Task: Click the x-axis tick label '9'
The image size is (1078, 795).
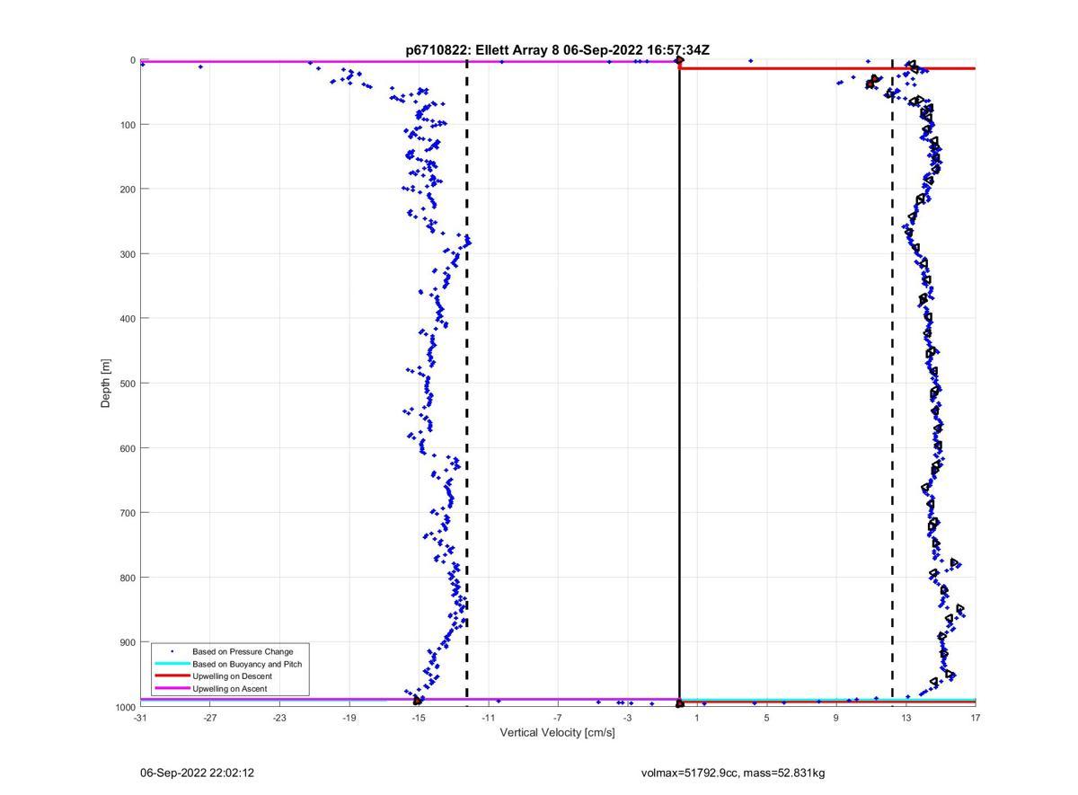Action: pyautogui.click(x=836, y=718)
